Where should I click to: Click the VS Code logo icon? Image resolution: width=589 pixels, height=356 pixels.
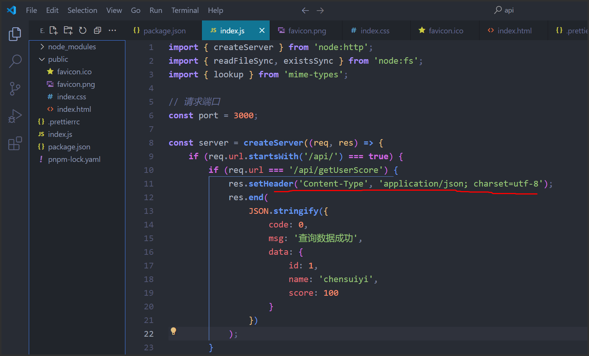pyautogui.click(x=12, y=10)
